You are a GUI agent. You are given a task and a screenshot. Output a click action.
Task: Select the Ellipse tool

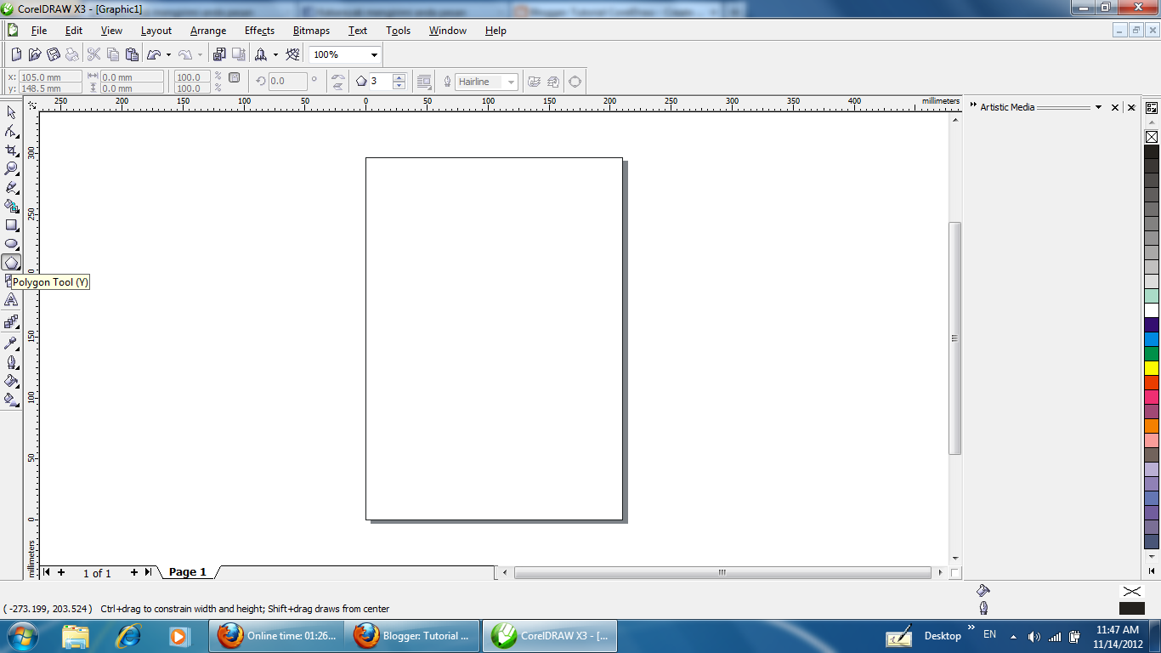coord(12,244)
